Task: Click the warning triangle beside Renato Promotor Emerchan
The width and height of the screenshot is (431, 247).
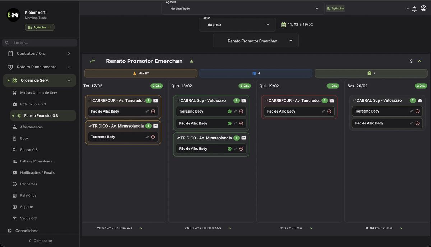Action: pyautogui.click(x=191, y=61)
